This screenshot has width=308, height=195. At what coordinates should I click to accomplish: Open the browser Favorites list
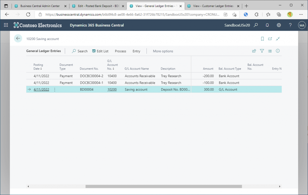click(268, 14)
